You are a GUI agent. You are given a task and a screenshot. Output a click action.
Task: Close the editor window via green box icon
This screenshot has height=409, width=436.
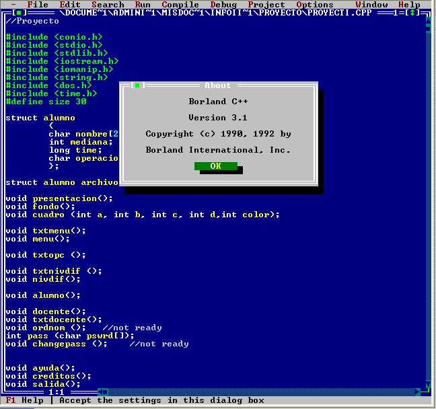click(19, 13)
